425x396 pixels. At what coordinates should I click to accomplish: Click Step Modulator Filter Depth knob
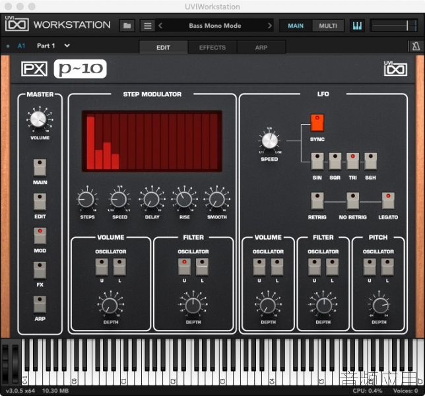tap(193, 306)
